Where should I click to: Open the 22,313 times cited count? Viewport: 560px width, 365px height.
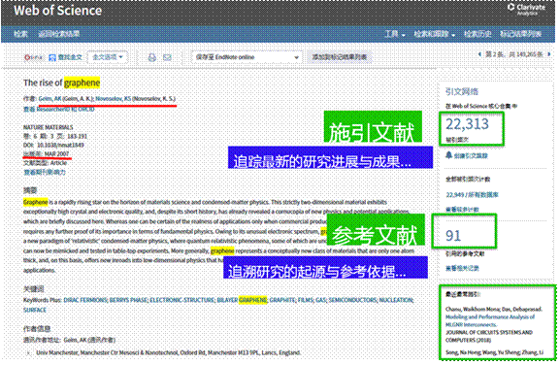[467, 124]
